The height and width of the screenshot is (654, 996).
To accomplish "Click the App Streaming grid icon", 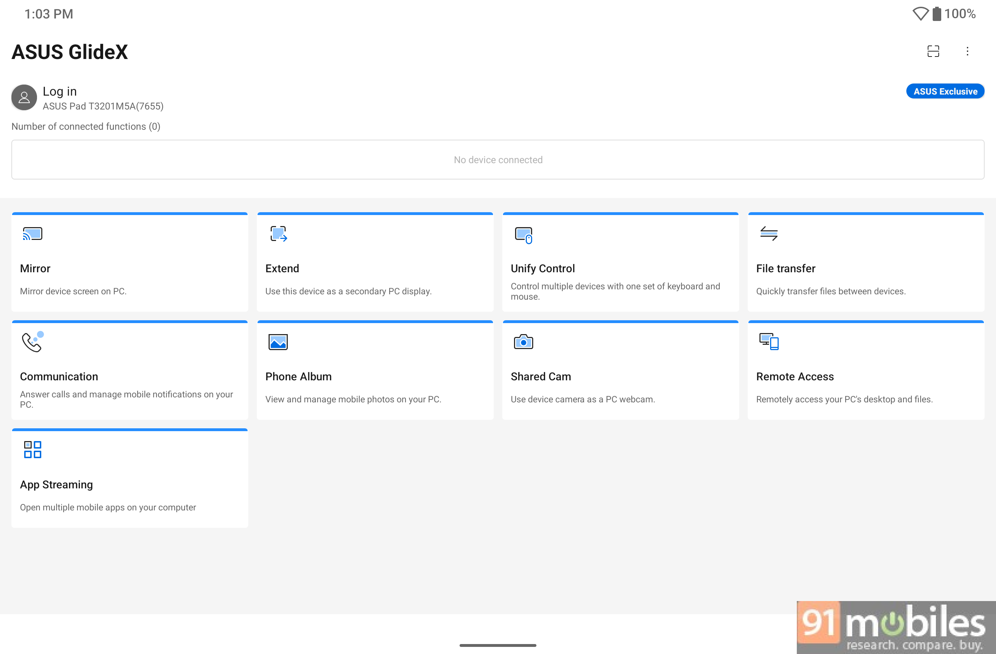I will click(x=33, y=450).
